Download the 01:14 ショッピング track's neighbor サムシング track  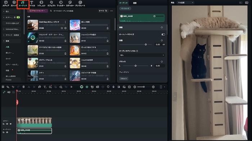point(66,41)
